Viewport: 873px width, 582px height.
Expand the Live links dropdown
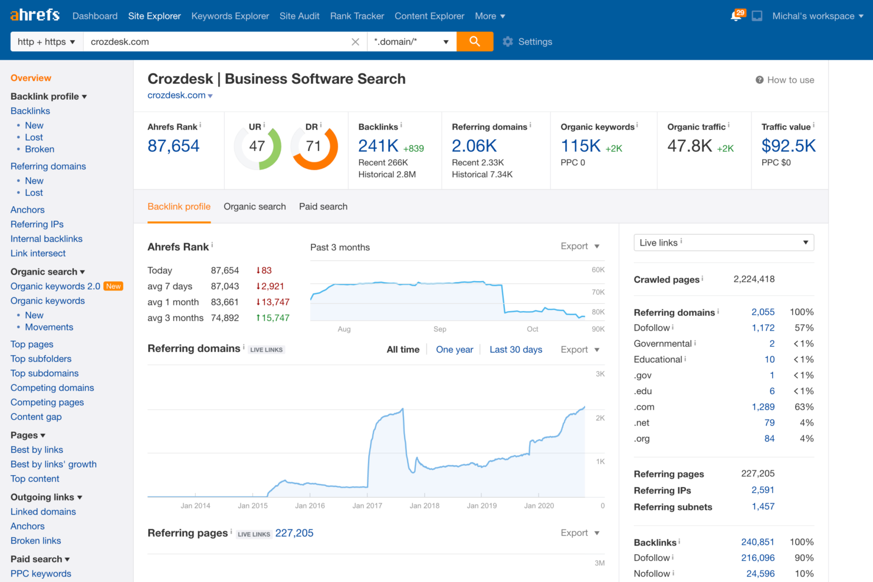(x=723, y=243)
